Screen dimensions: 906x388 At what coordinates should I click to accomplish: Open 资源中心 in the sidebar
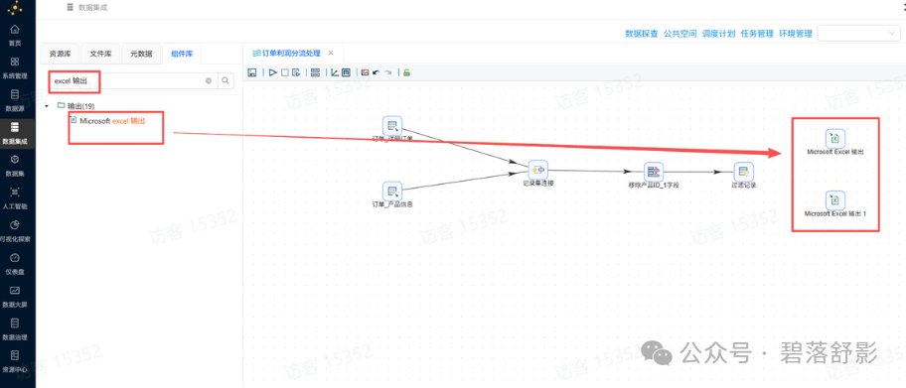point(15,361)
